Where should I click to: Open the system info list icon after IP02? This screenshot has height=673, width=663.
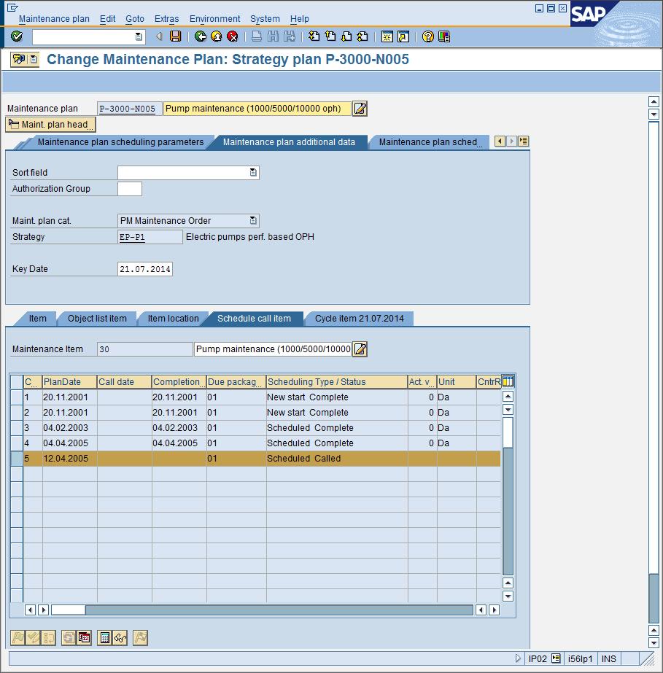coord(556,658)
